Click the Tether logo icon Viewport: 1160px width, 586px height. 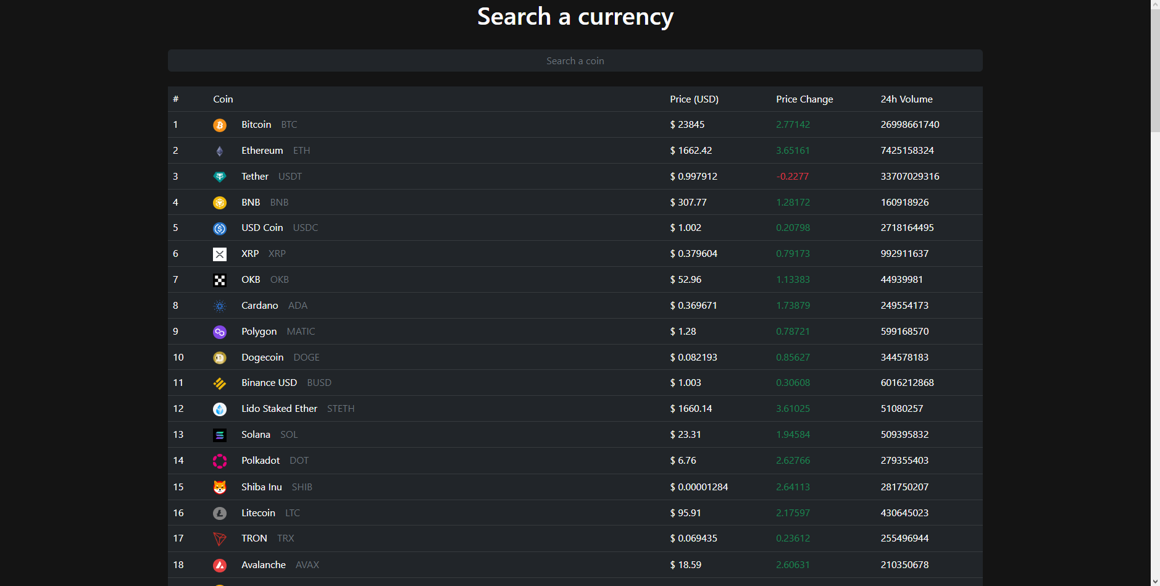[x=220, y=177]
